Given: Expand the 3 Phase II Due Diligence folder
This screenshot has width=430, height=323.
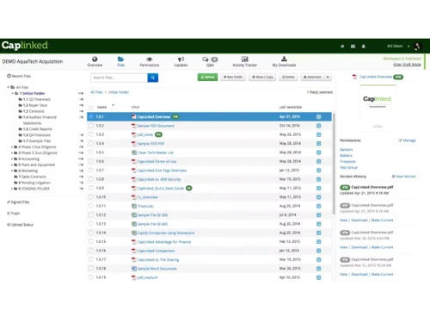Looking at the screenshot, I should point(12,152).
